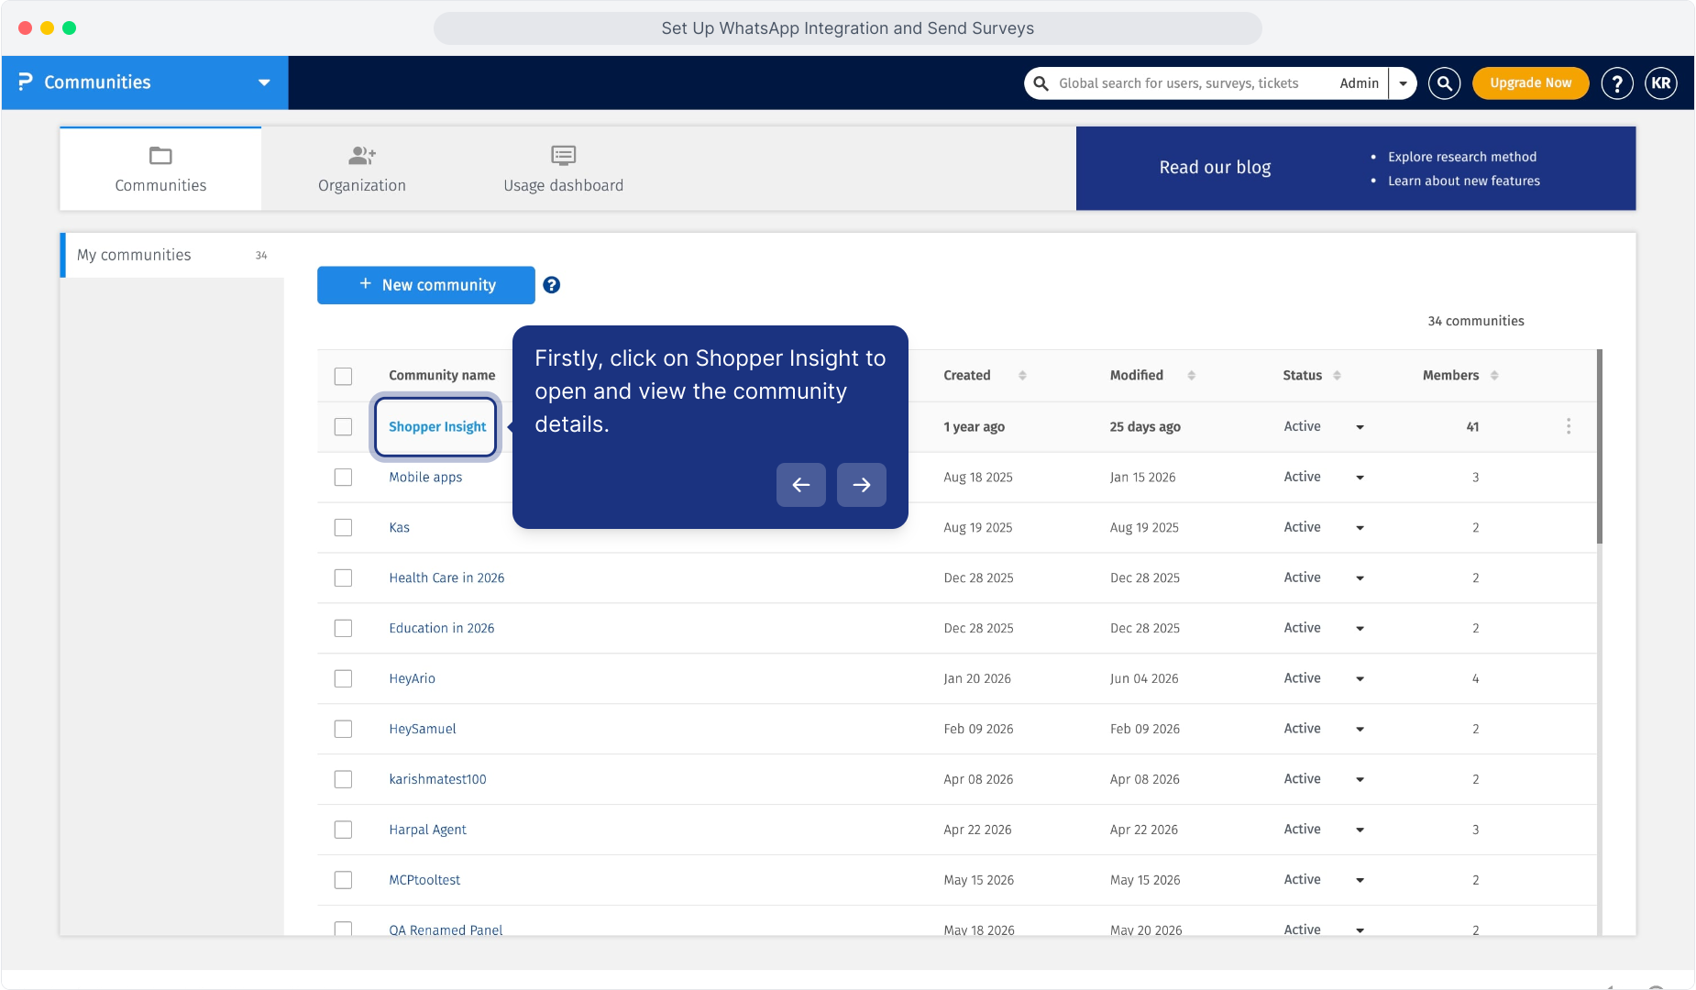Open the three-dot menu on Shopper Insight row
The height and width of the screenshot is (990, 1696).
(x=1569, y=426)
